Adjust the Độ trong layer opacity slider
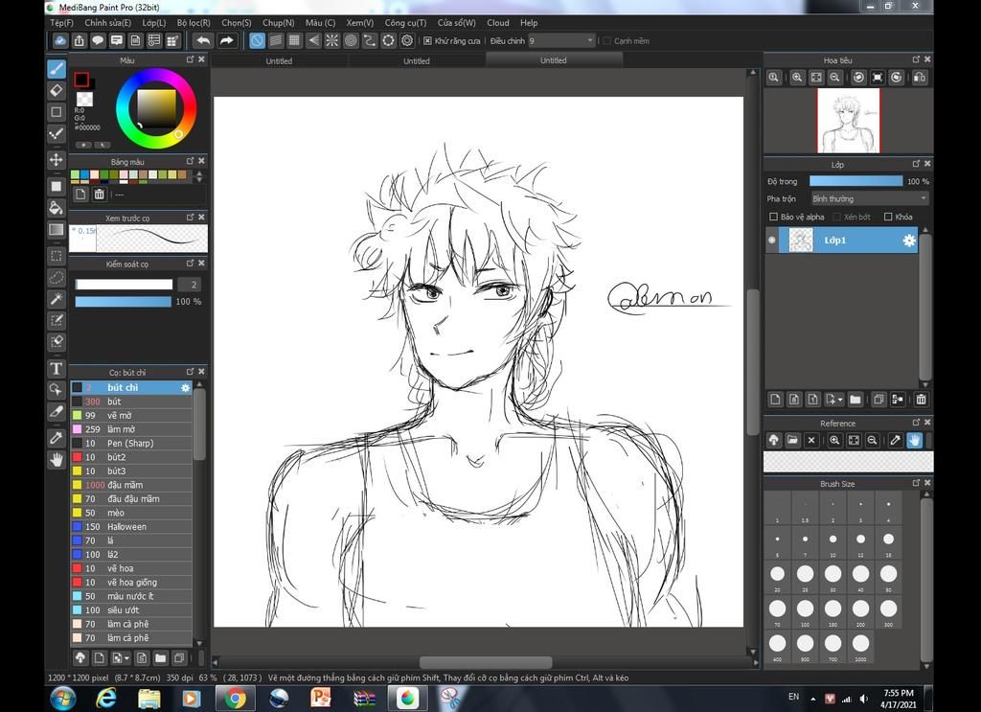Screen dimensions: 981x712 pyautogui.click(x=856, y=181)
